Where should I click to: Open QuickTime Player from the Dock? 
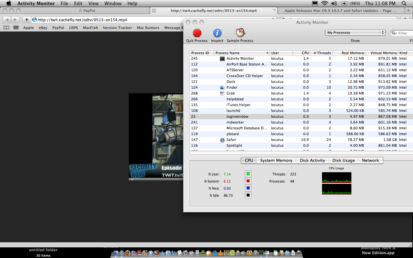[215, 253]
